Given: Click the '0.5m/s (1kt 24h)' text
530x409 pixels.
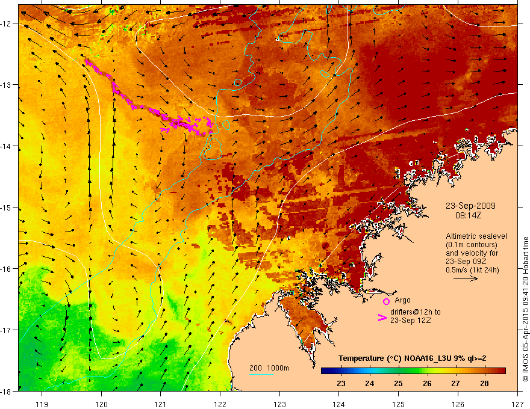Looking at the screenshot, I should (473, 270).
